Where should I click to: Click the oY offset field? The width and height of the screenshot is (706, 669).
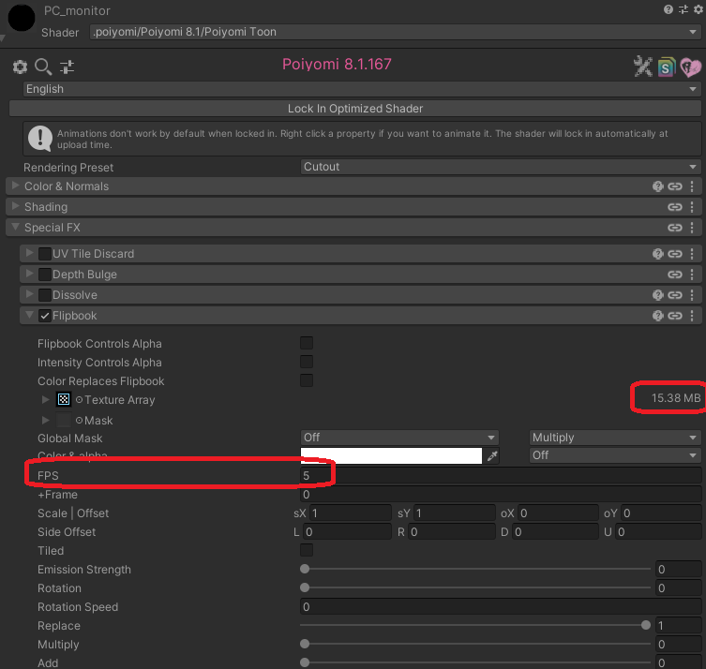coord(661,513)
